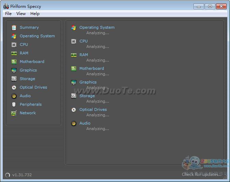The height and width of the screenshot is (182, 230).
Task: Select Optical Drives in the sidebar
Action: 33,87
